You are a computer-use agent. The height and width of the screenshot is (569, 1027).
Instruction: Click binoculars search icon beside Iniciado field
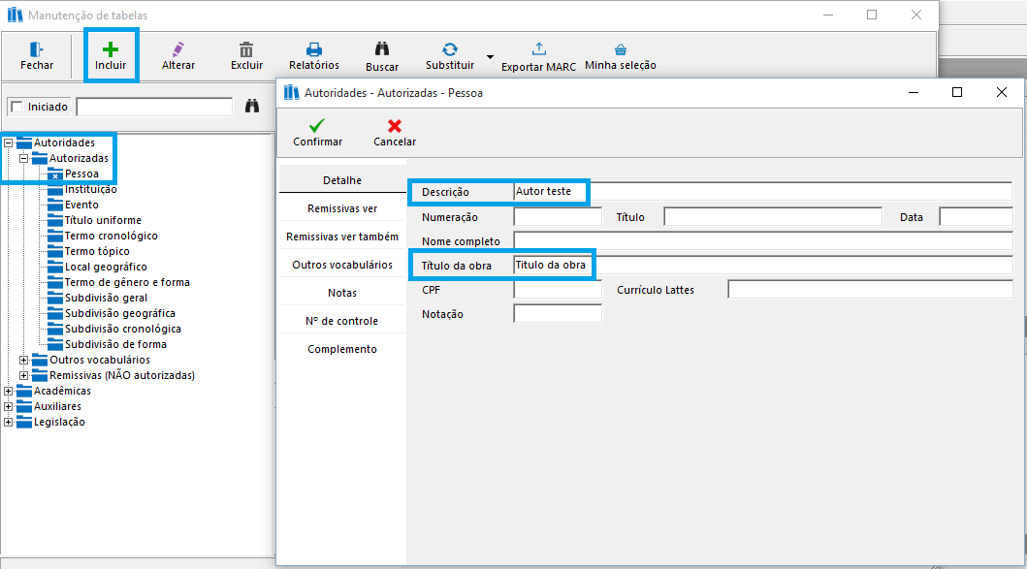[x=252, y=106]
